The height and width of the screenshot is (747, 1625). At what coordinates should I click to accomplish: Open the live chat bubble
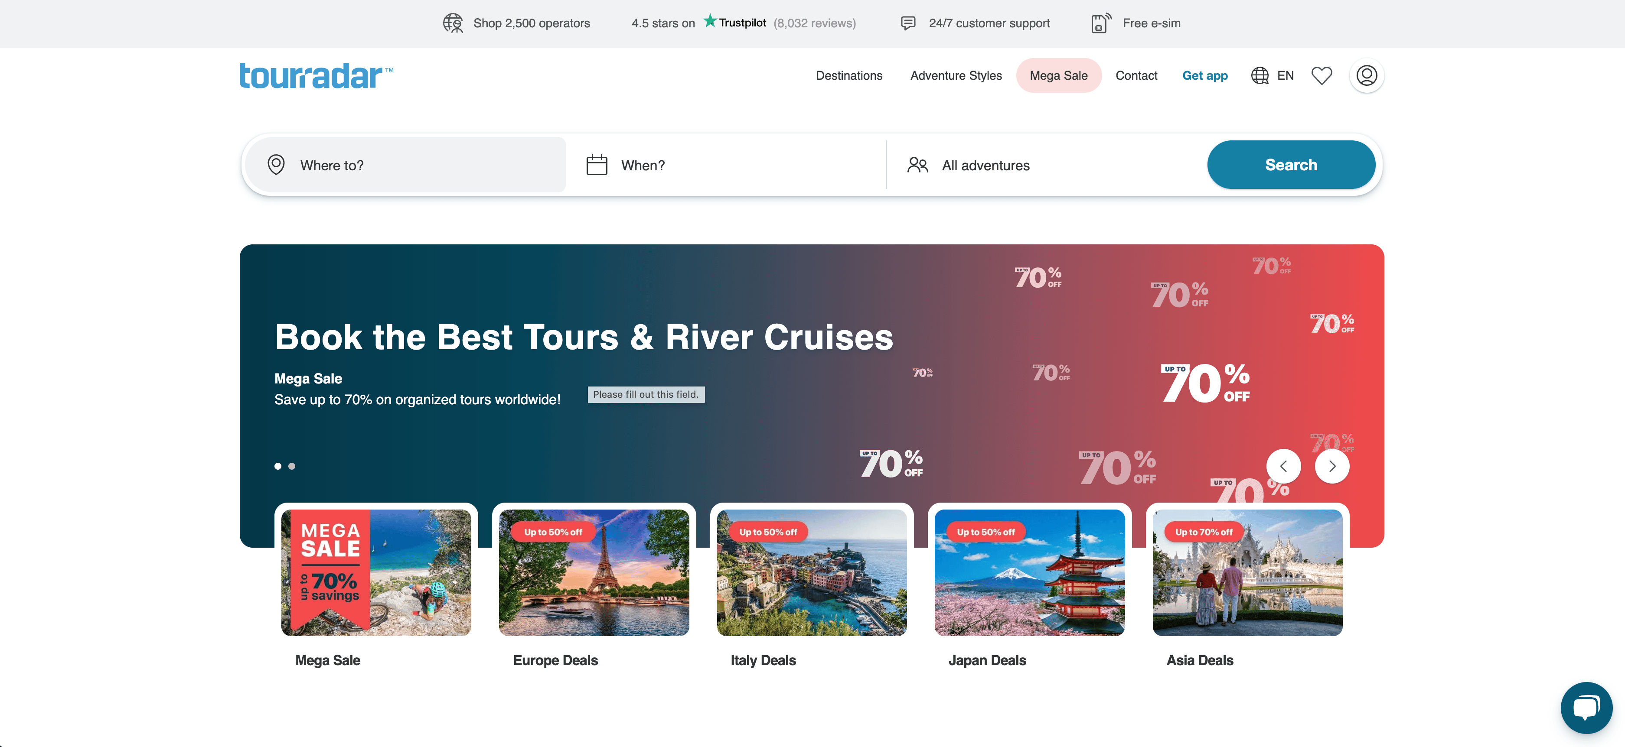point(1586,707)
